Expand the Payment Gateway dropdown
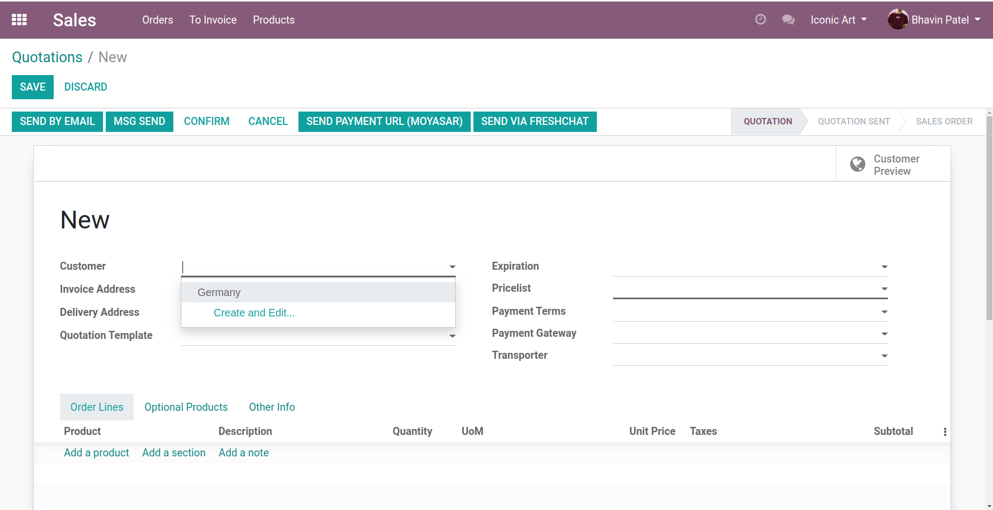993x510 pixels. [x=884, y=334]
